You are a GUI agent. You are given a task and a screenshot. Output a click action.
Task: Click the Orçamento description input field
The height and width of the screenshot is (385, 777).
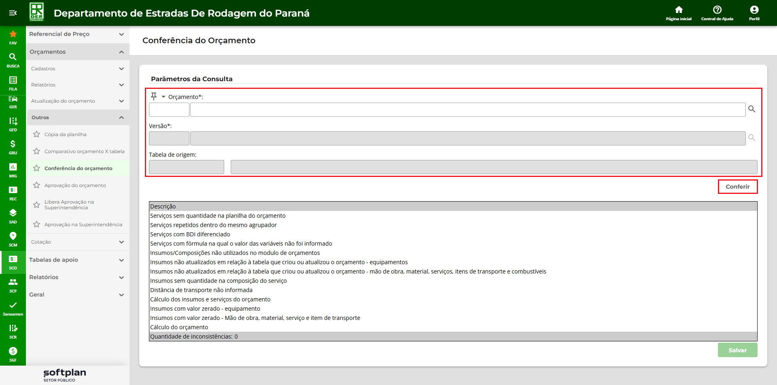[x=467, y=110]
